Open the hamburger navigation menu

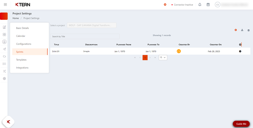(5, 5)
